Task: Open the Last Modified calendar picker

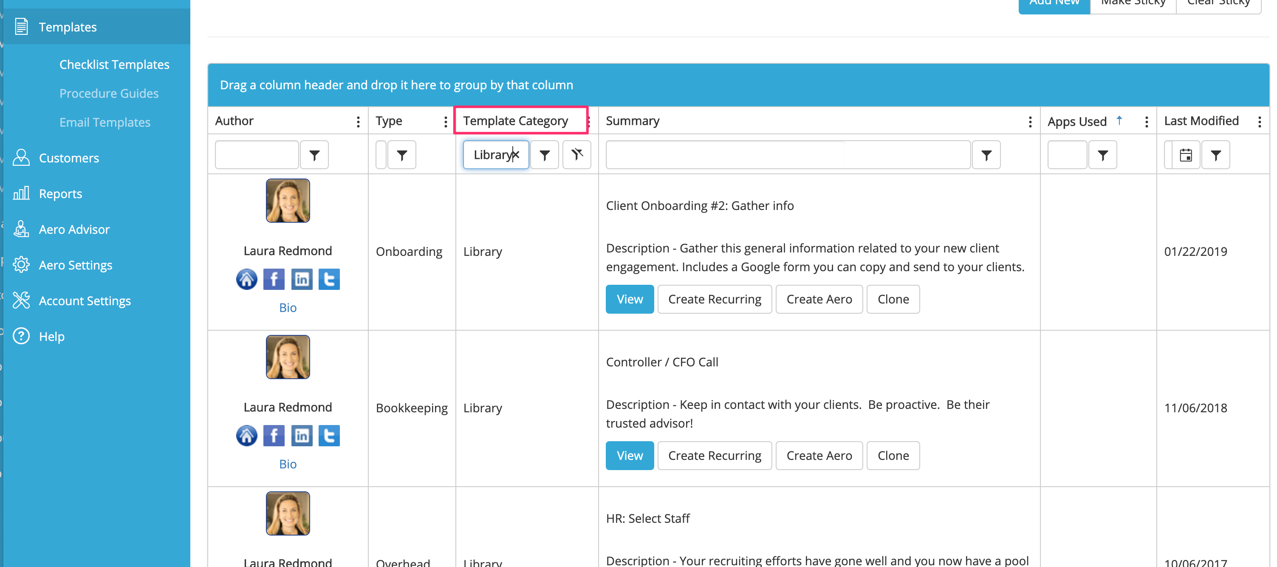Action: coord(1186,155)
